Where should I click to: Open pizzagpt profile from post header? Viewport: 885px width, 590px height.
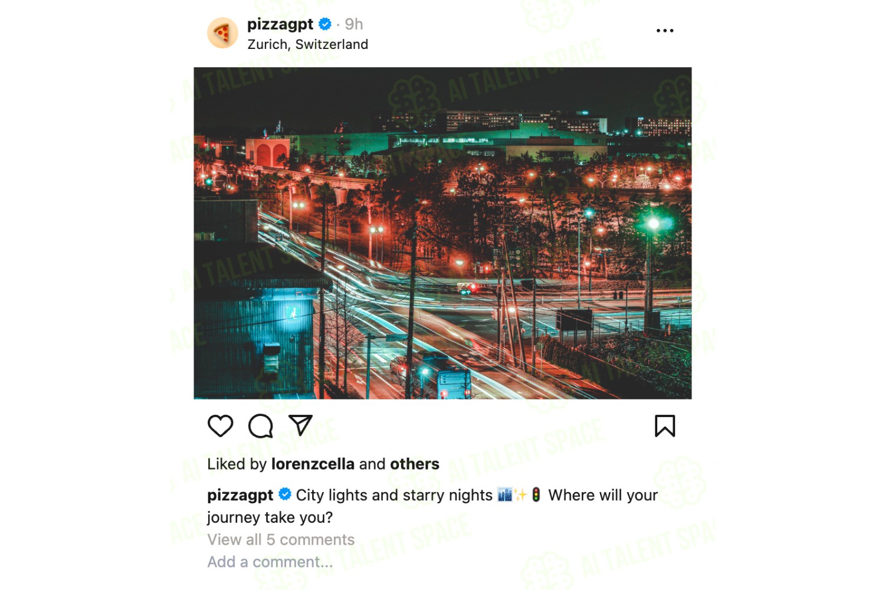280,24
